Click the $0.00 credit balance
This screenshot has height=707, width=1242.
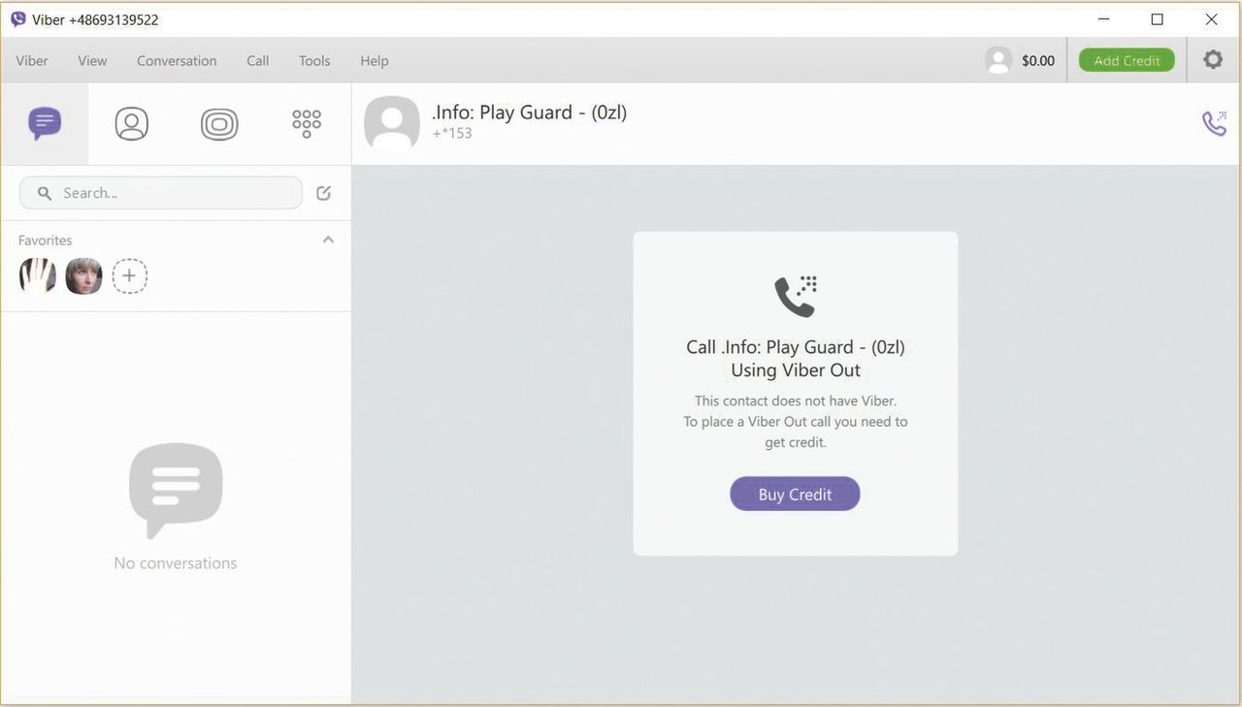point(1038,60)
